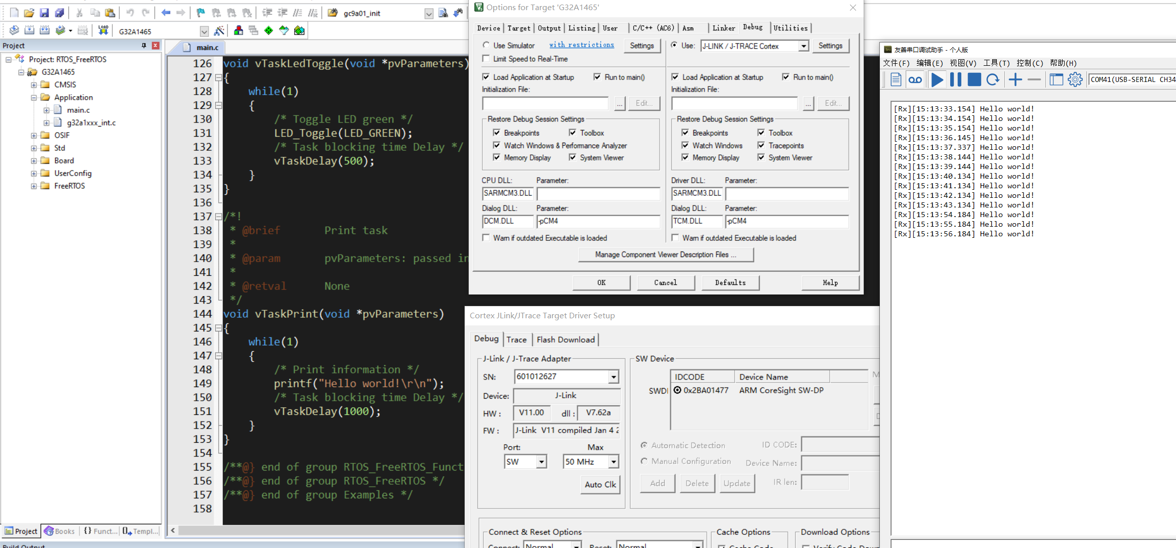Open Find in Files (folder with binoculars)
Image resolution: width=1176 pixels, height=548 pixels.
[x=333, y=13]
